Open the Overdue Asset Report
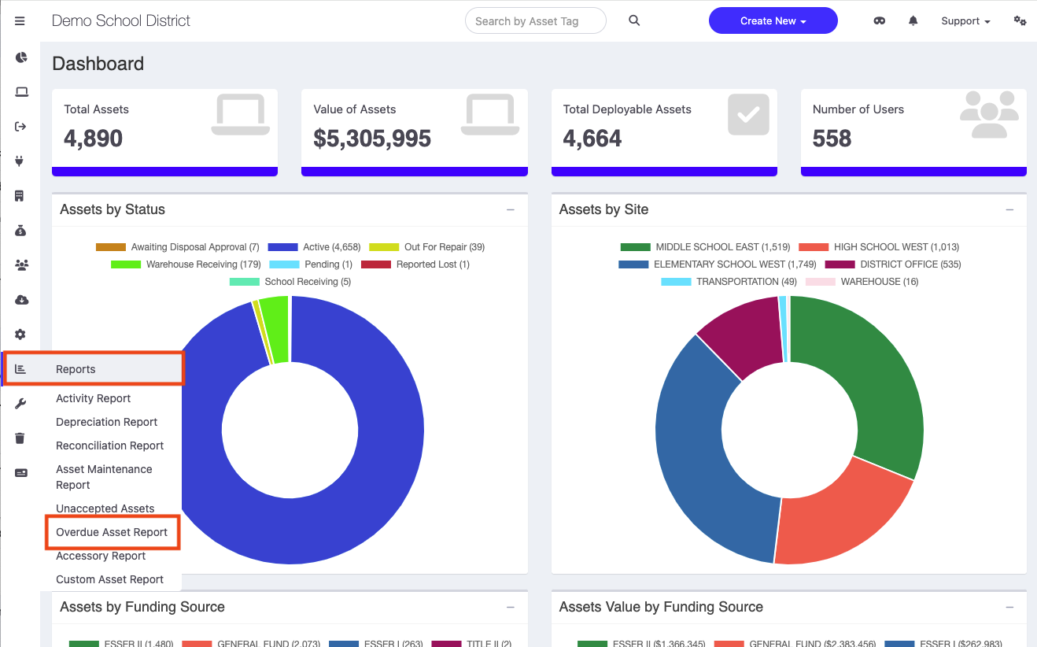Image resolution: width=1037 pixels, height=647 pixels. tap(112, 532)
